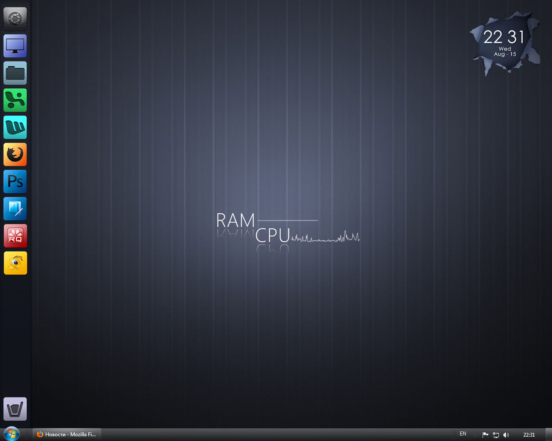Switch to the Новости - Mozilla Firefox taskbar button
552x441 pixels.
pos(67,435)
